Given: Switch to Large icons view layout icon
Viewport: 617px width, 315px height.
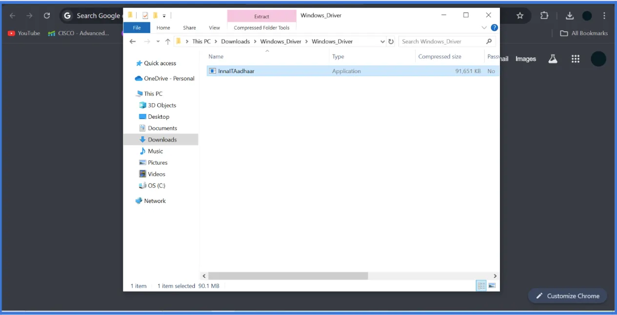Looking at the screenshot, I should point(492,286).
